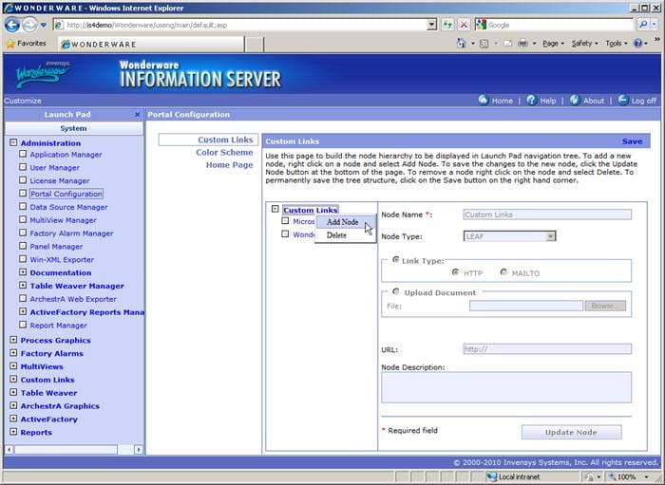Click the browser Forward arrow button
This screenshot has height=485, width=665.
[x=29, y=25]
